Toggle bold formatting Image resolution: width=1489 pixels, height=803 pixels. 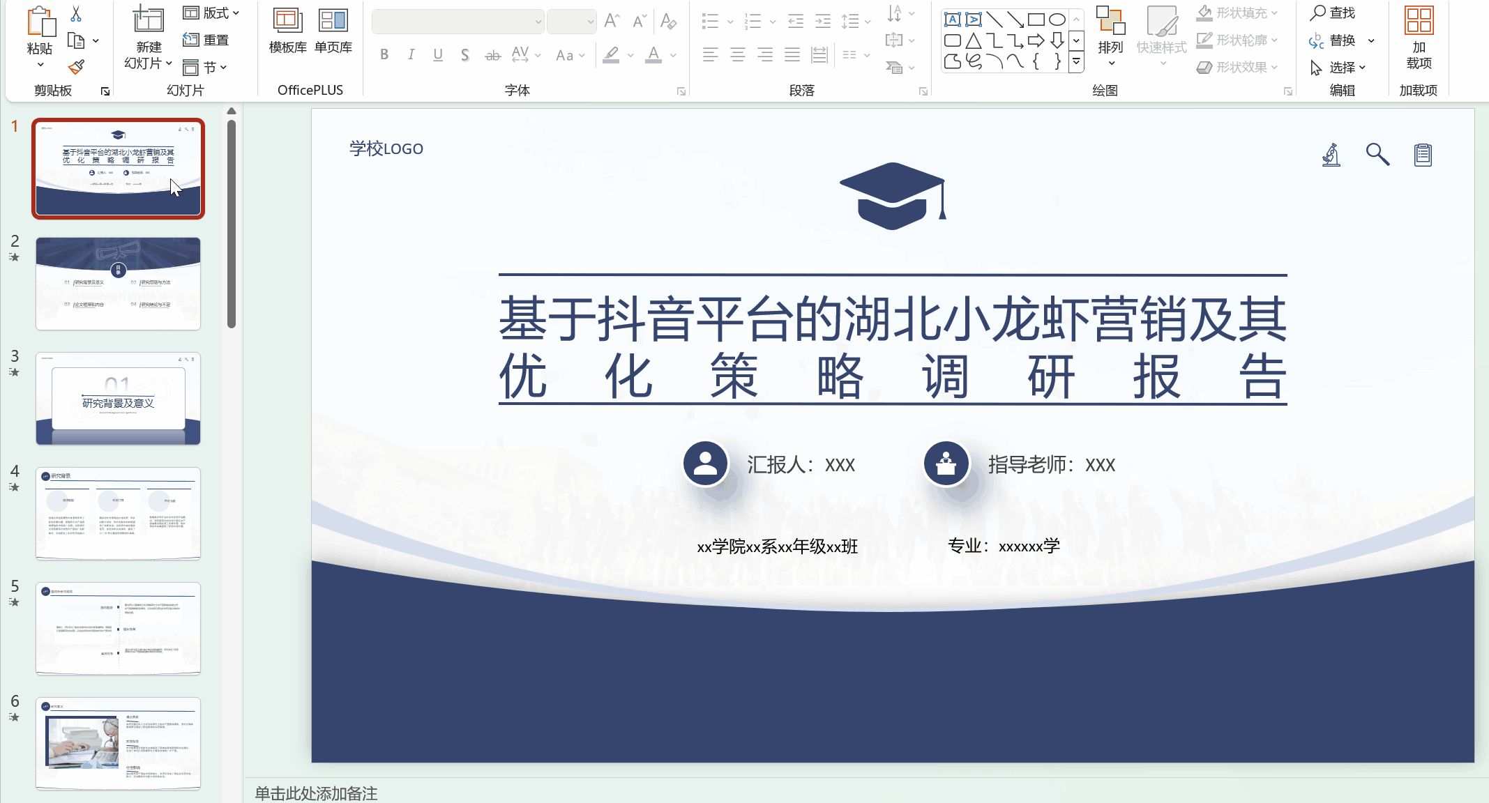tap(384, 54)
